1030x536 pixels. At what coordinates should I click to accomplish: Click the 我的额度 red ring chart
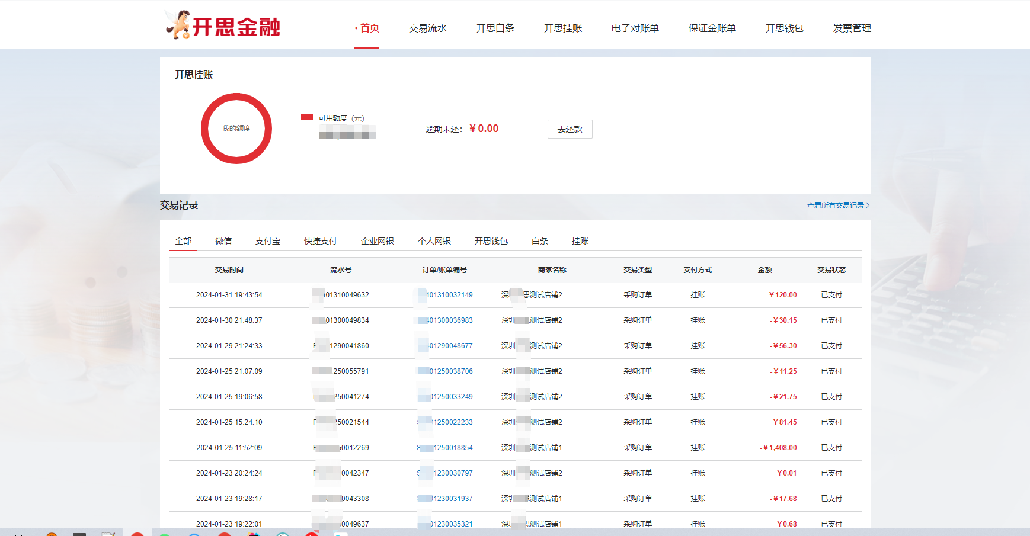(x=236, y=129)
